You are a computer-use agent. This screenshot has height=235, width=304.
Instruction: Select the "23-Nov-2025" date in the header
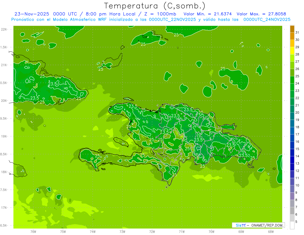(x=32, y=14)
